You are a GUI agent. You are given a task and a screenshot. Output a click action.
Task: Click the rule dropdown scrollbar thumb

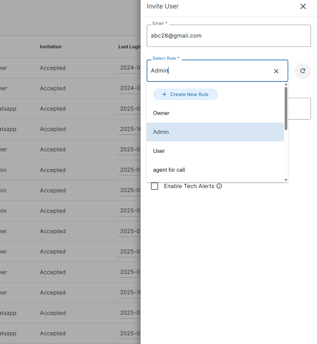click(x=286, y=108)
